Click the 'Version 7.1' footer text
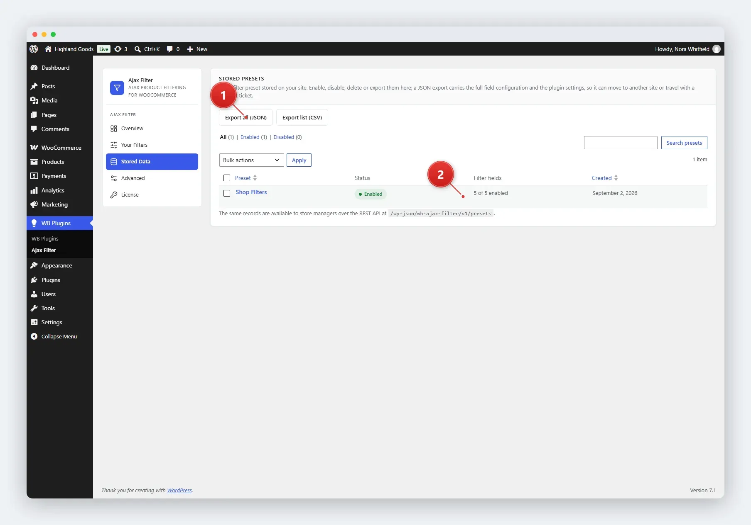Screen dimensions: 751x525 [703, 490]
